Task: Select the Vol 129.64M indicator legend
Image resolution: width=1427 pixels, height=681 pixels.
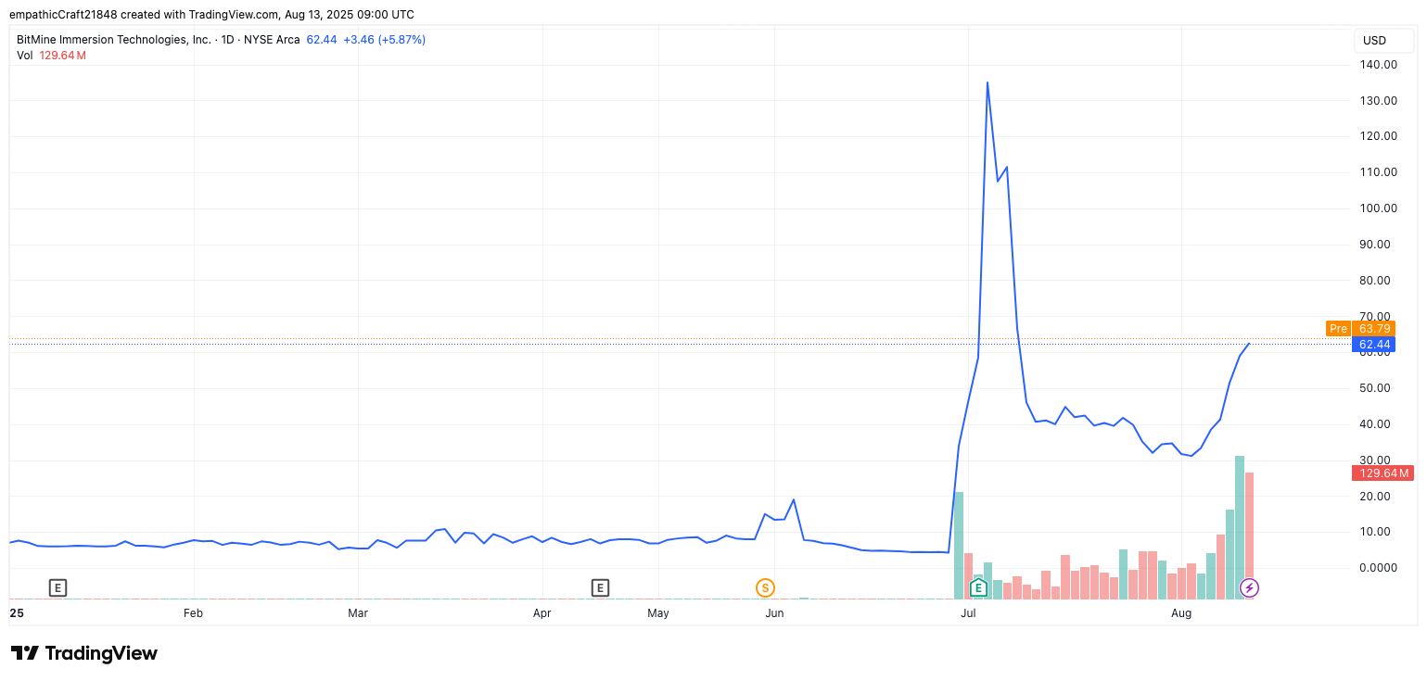Action: [x=52, y=56]
